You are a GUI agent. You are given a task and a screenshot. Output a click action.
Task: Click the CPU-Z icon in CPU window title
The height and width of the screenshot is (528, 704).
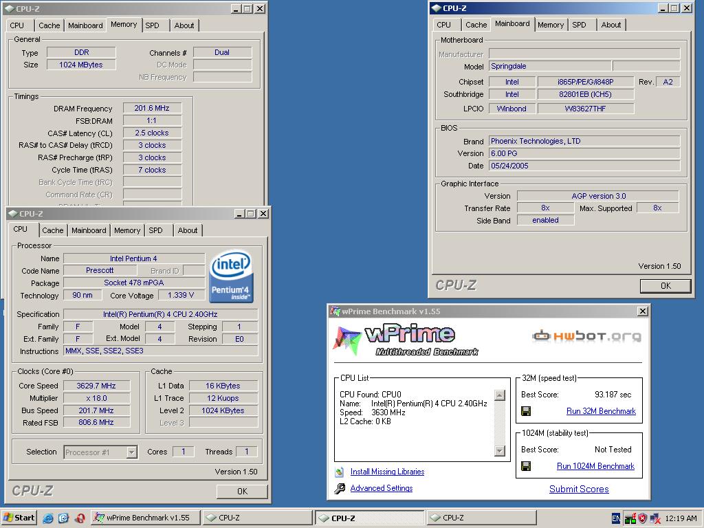12,214
